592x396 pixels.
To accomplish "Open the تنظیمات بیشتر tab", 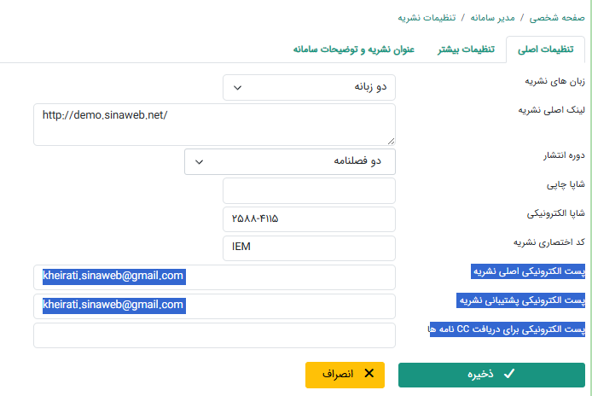I will pyautogui.click(x=466, y=50).
